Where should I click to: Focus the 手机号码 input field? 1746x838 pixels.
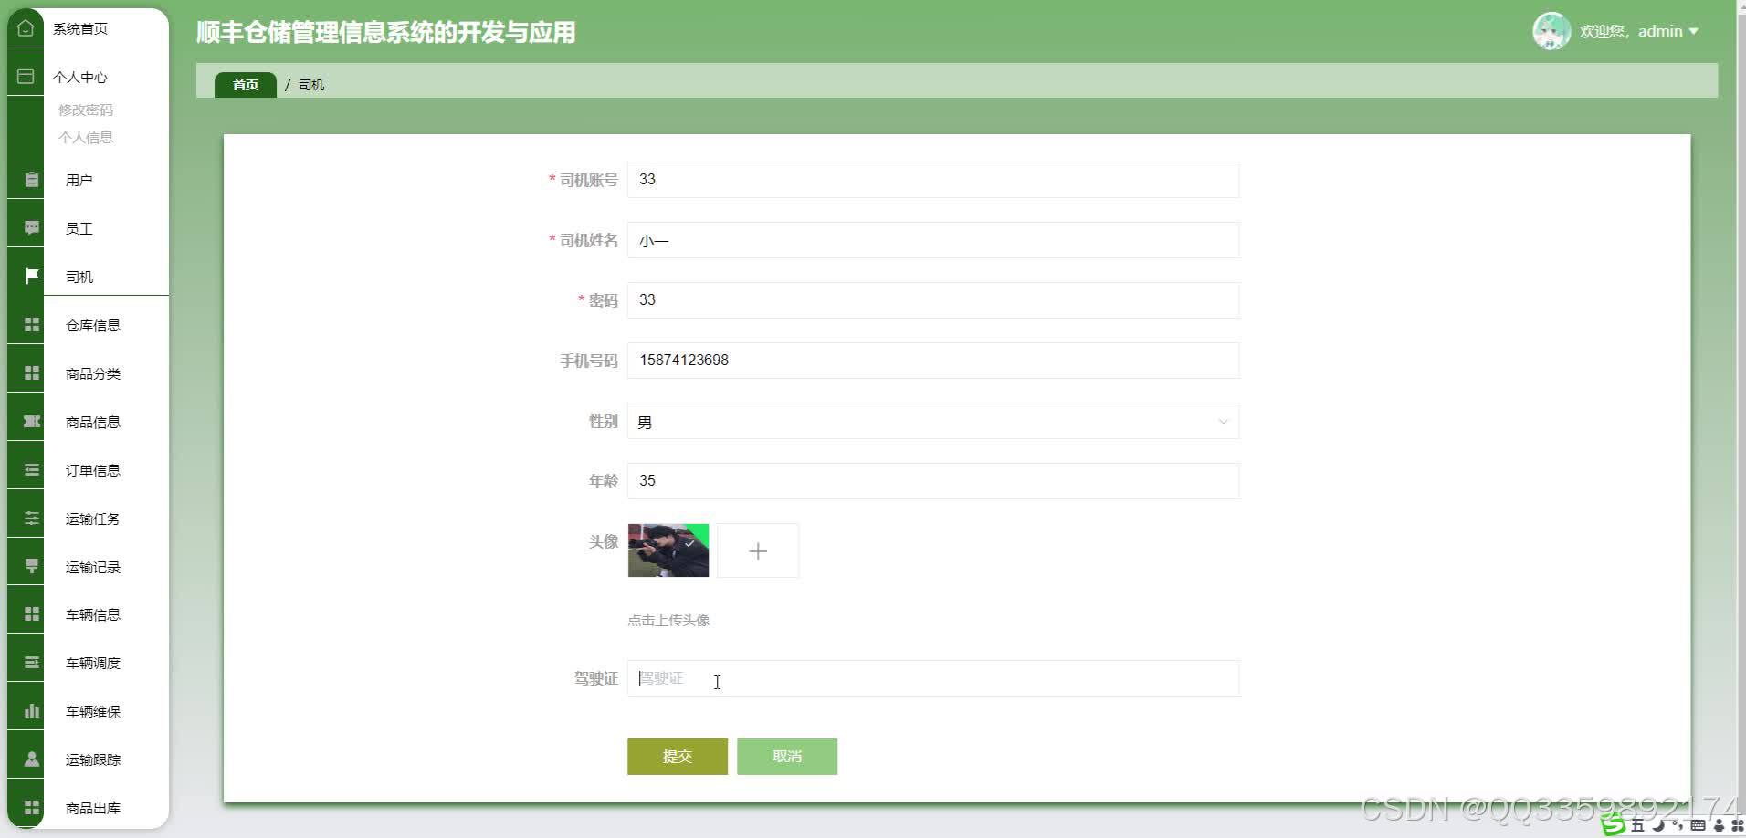click(x=933, y=361)
